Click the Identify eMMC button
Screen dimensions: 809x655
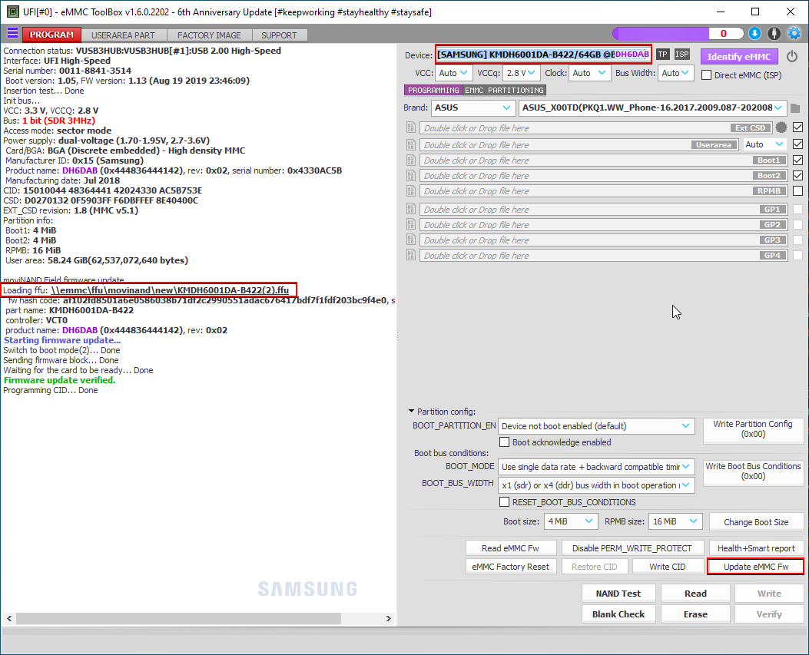[x=739, y=57]
